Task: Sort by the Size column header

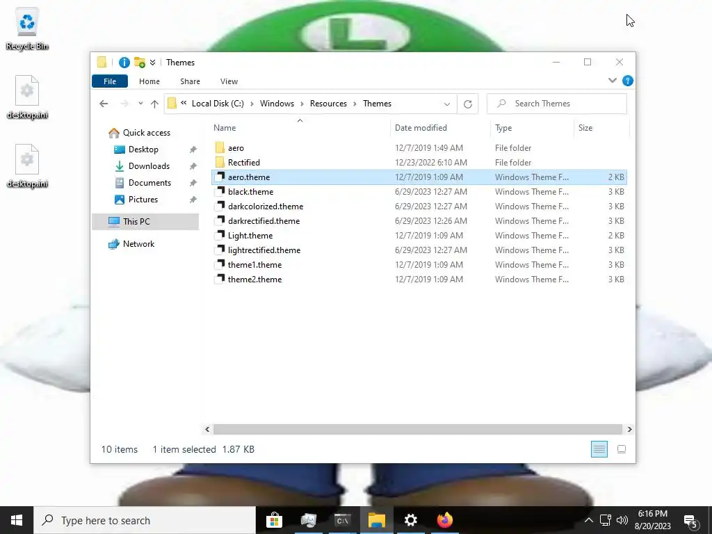Action: 601,128
